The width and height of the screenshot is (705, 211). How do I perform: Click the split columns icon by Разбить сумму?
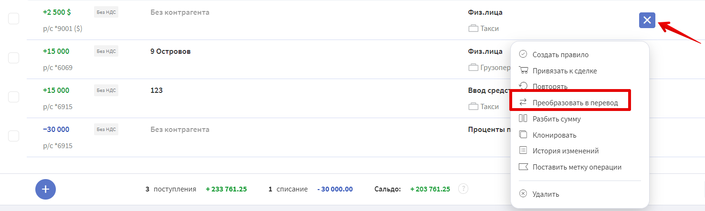(523, 119)
